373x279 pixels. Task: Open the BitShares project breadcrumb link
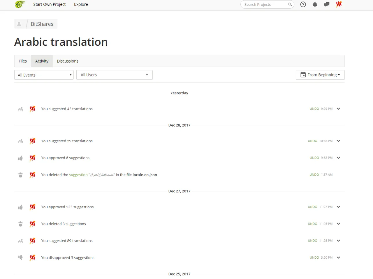42,24
